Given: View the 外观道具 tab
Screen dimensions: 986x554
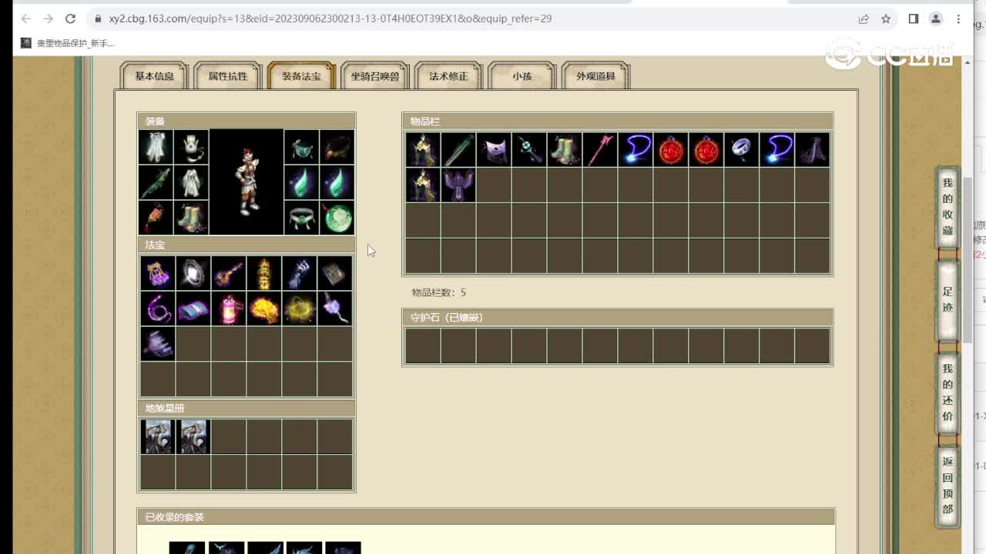Looking at the screenshot, I should (x=595, y=76).
